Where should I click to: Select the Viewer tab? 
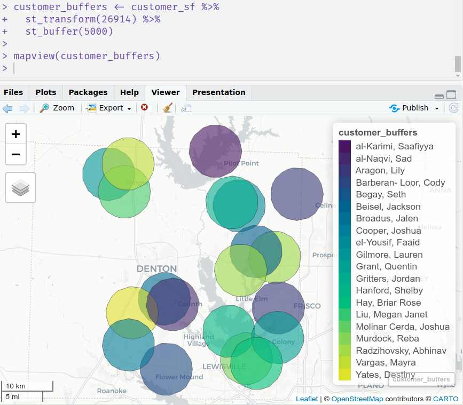tap(166, 92)
